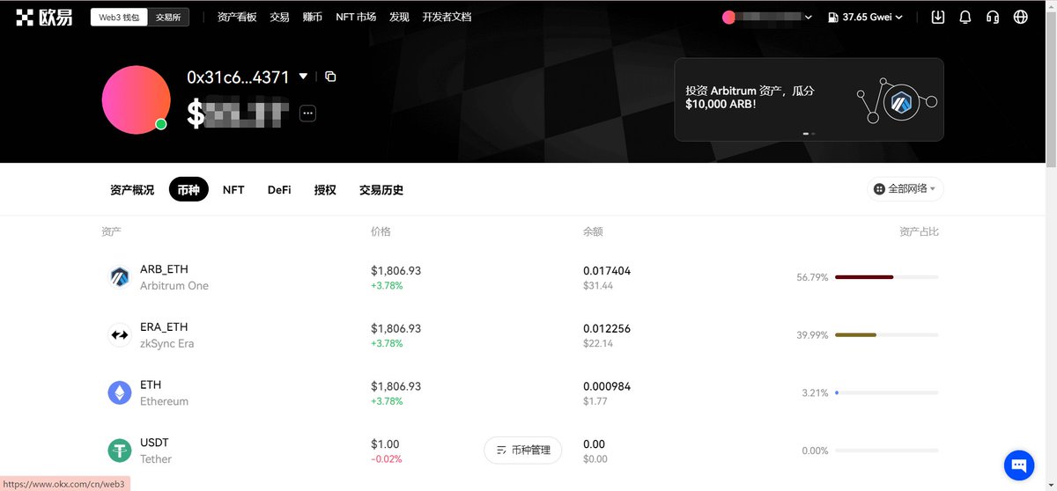Image resolution: width=1057 pixels, height=491 pixels.
Task: Open the 赚币 menu item
Action: 313,17
